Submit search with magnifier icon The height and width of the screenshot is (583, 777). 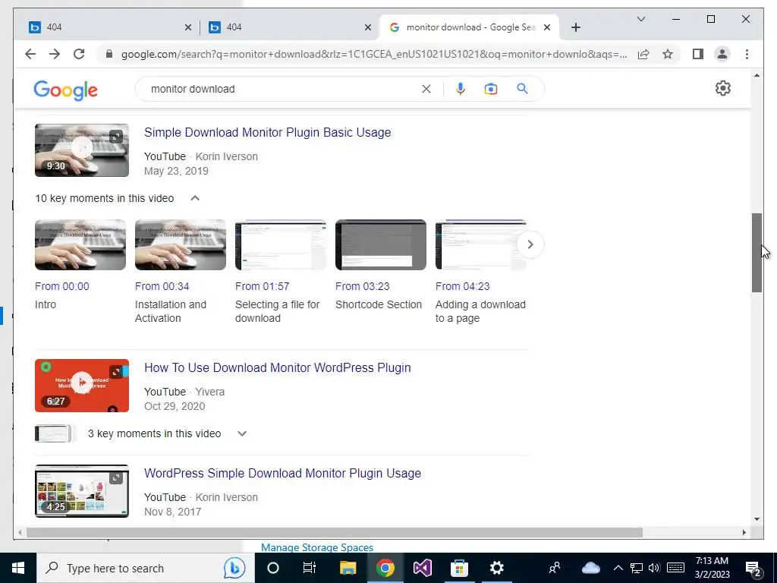coord(522,89)
